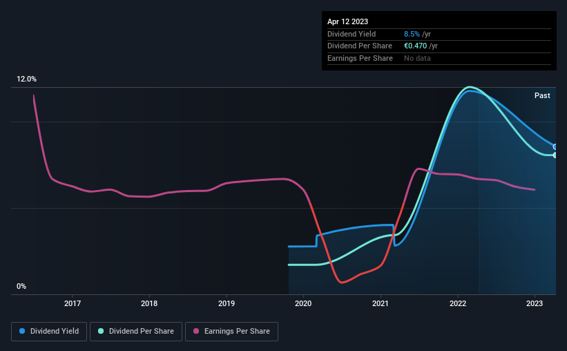Viewport: 567px width, 351px height.
Task: Select the 2017 x-axis label
Action: 73,303
